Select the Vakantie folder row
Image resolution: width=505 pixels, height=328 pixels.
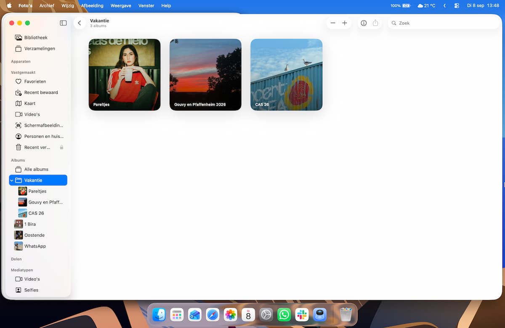click(38, 180)
